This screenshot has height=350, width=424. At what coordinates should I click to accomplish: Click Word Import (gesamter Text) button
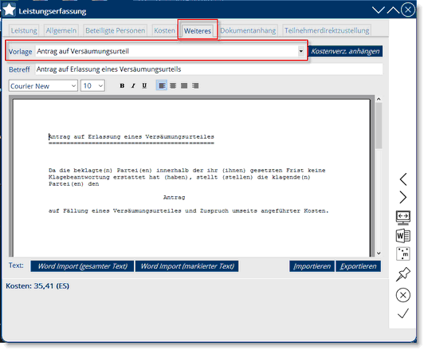click(x=82, y=266)
